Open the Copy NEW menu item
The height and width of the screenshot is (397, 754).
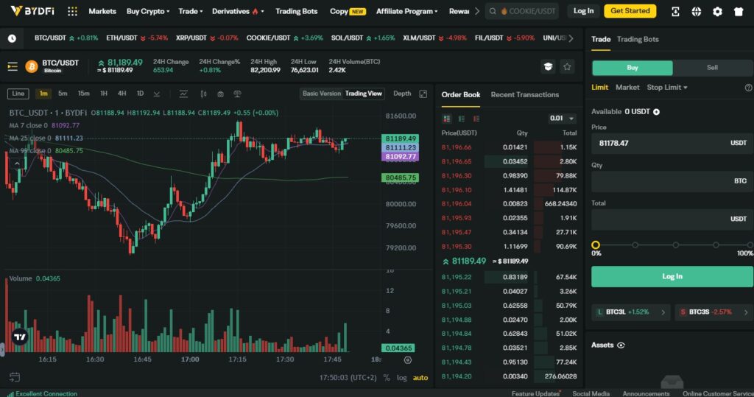pyautogui.click(x=348, y=11)
